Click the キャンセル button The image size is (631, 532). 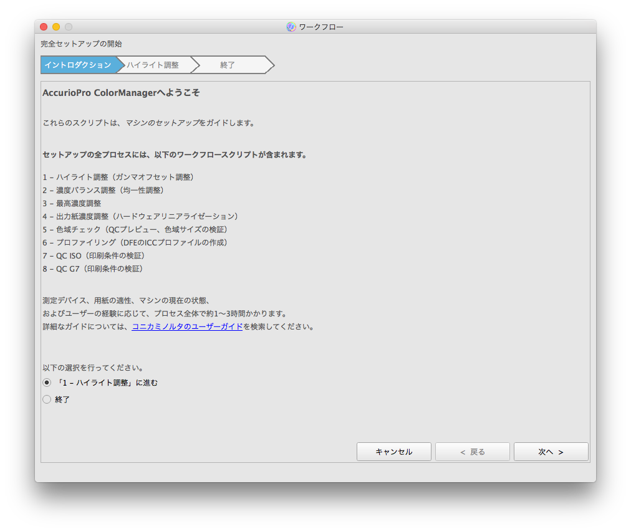pos(393,452)
